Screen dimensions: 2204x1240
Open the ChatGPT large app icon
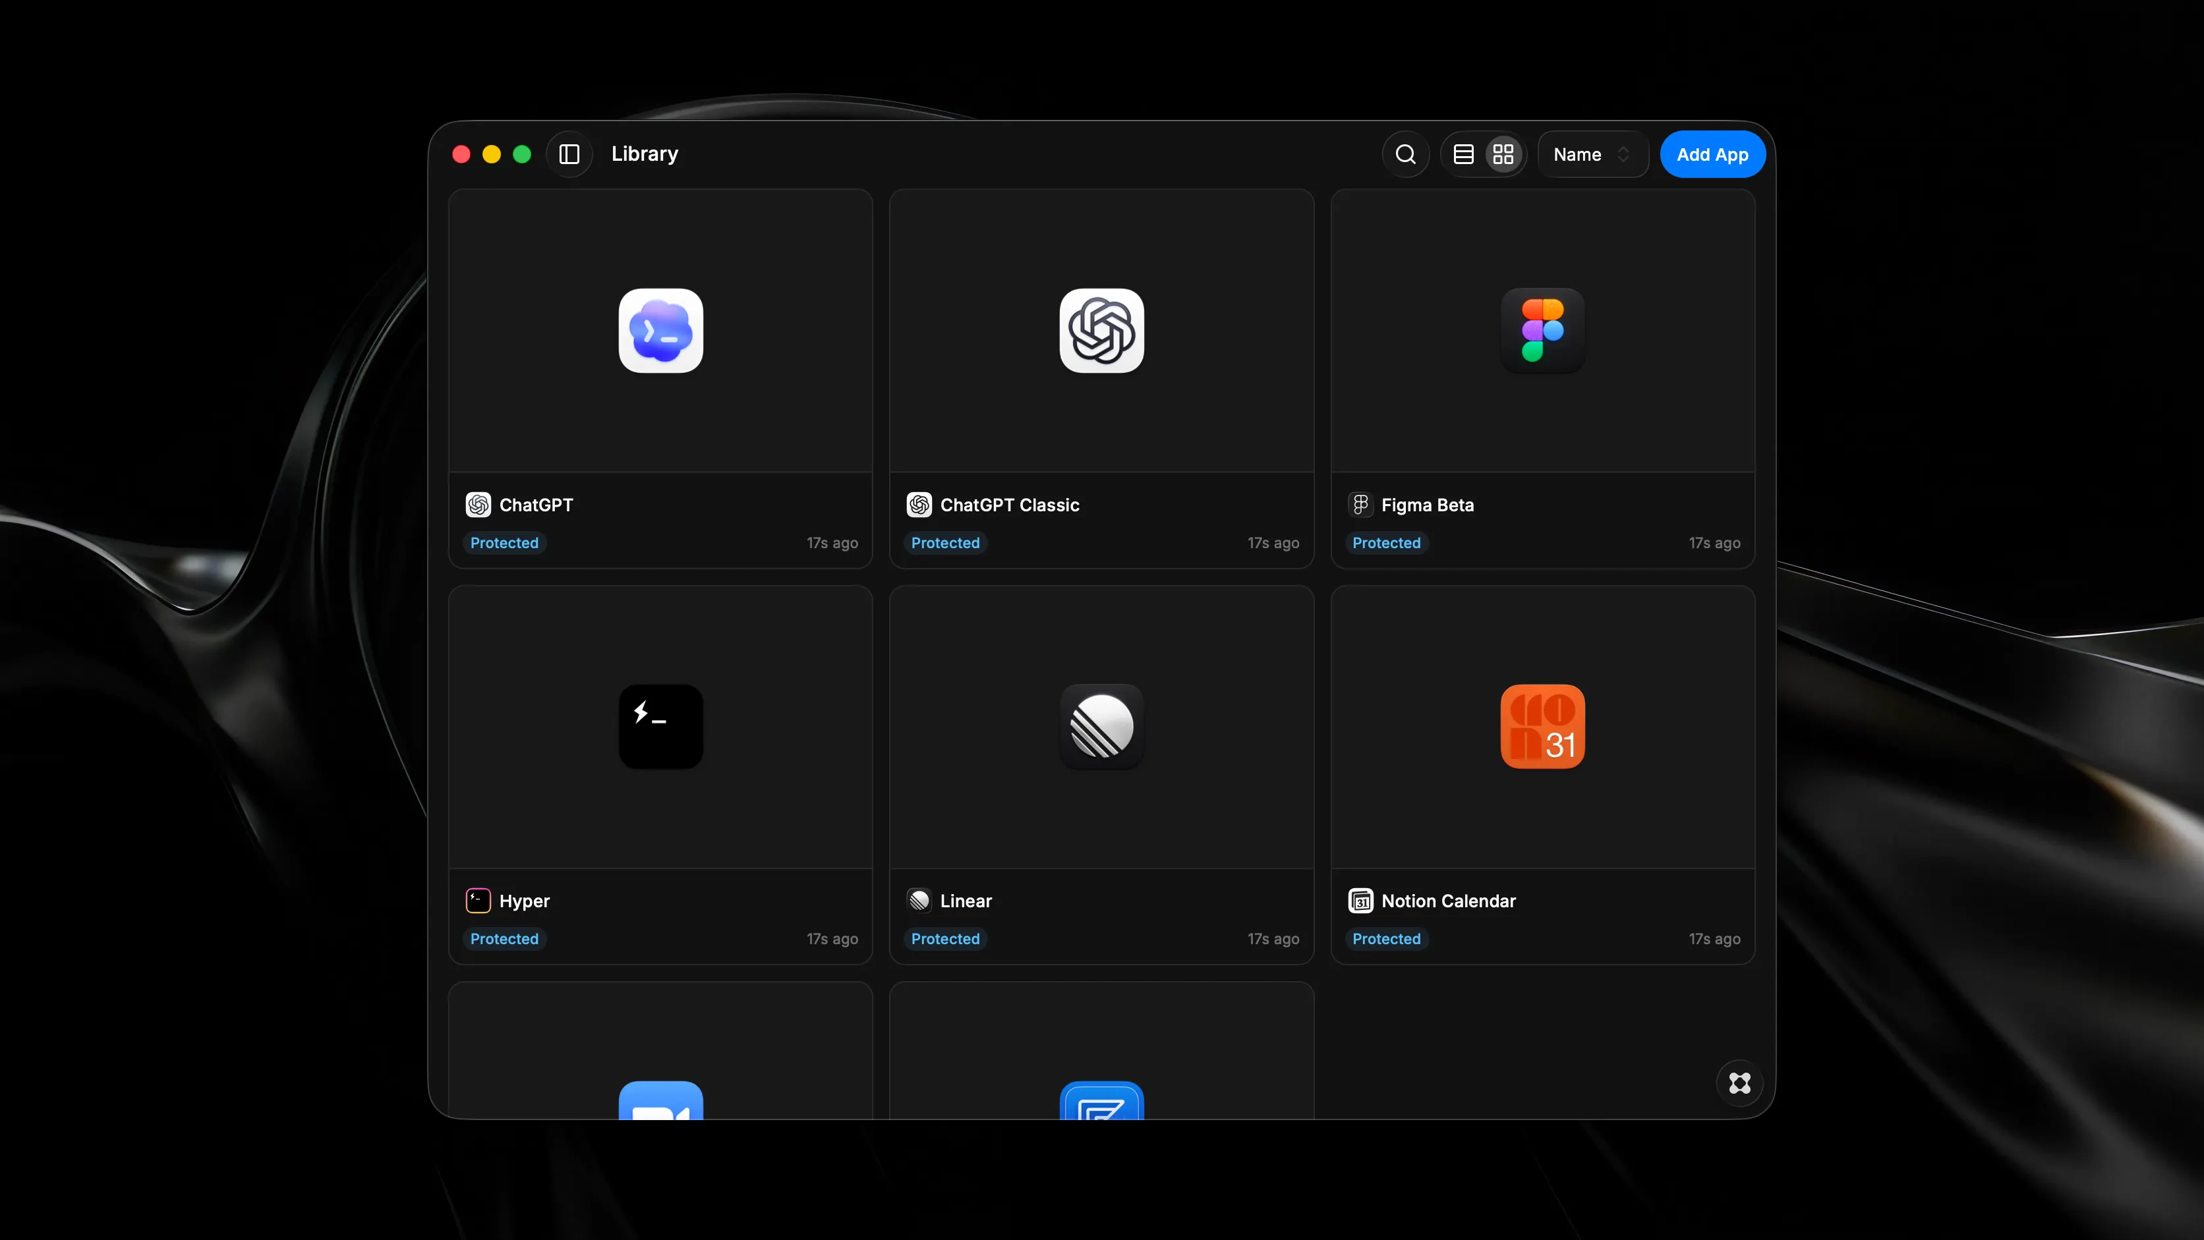pos(660,331)
